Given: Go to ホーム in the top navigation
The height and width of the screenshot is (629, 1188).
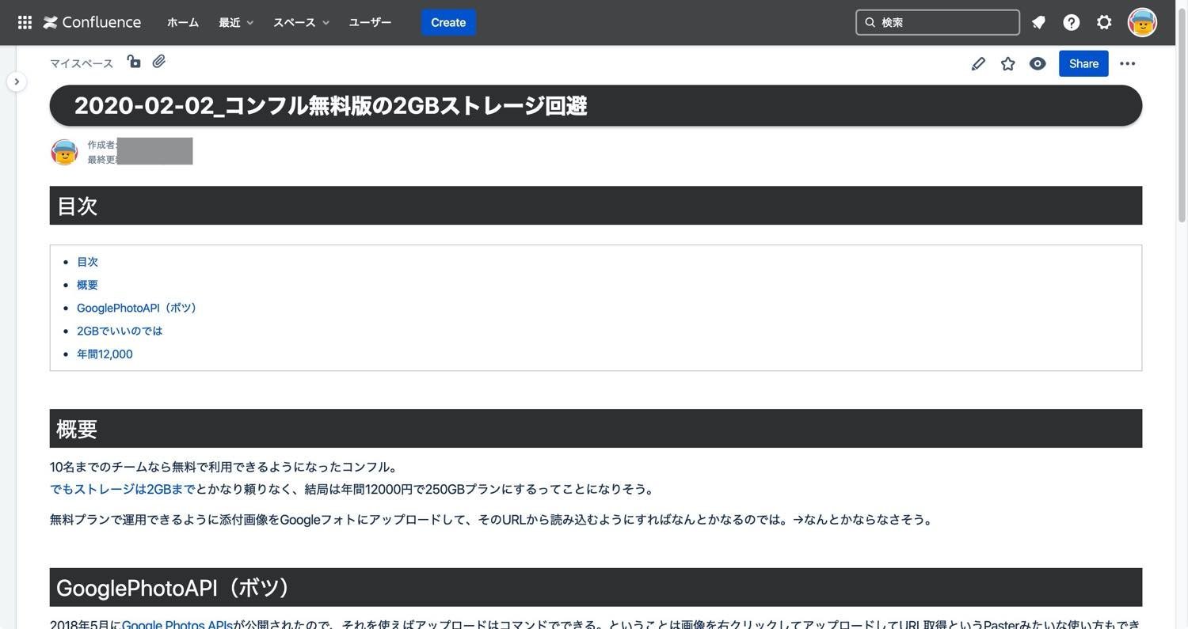Looking at the screenshot, I should tap(183, 22).
